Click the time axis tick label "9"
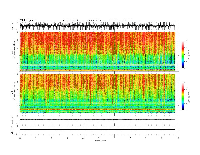Image resolution: width=200 pixels, height=155 pixels. [162, 138]
